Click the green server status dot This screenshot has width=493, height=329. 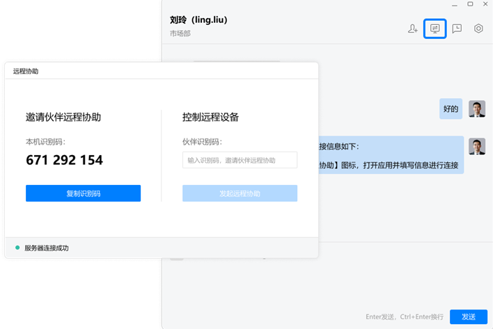[17, 248]
